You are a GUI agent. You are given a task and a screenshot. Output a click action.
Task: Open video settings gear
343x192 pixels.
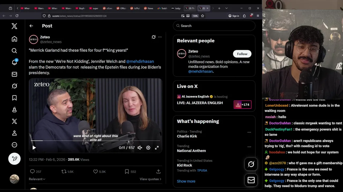pyautogui.click(x=148, y=148)
